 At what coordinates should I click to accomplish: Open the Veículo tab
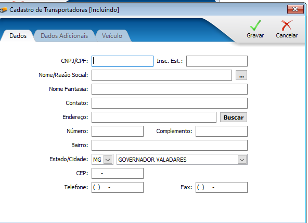coord(112,36)
